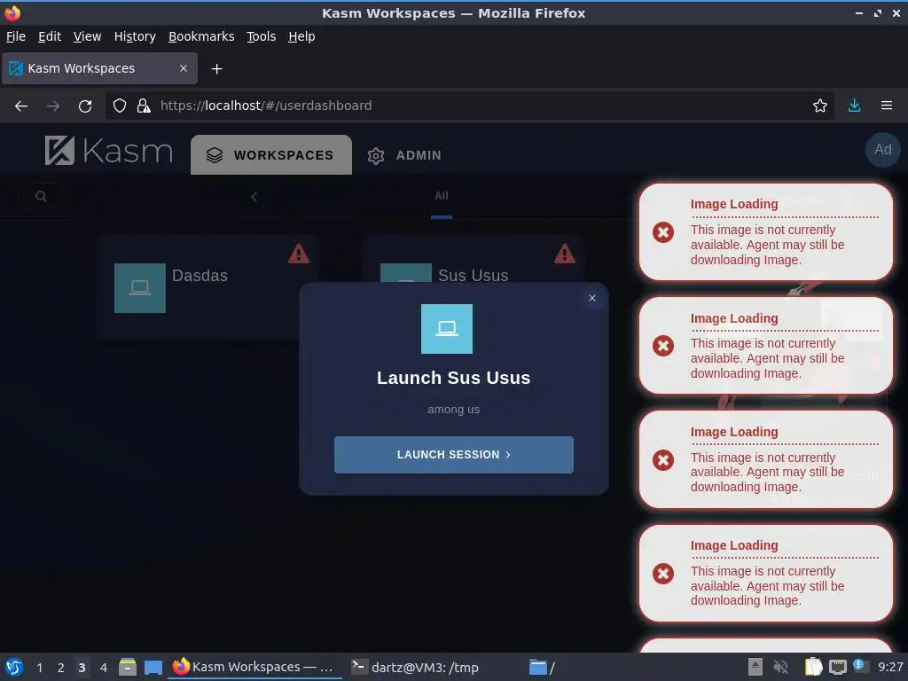
Task: Open the Firefox hamburger menu
Action: (886, 106)
